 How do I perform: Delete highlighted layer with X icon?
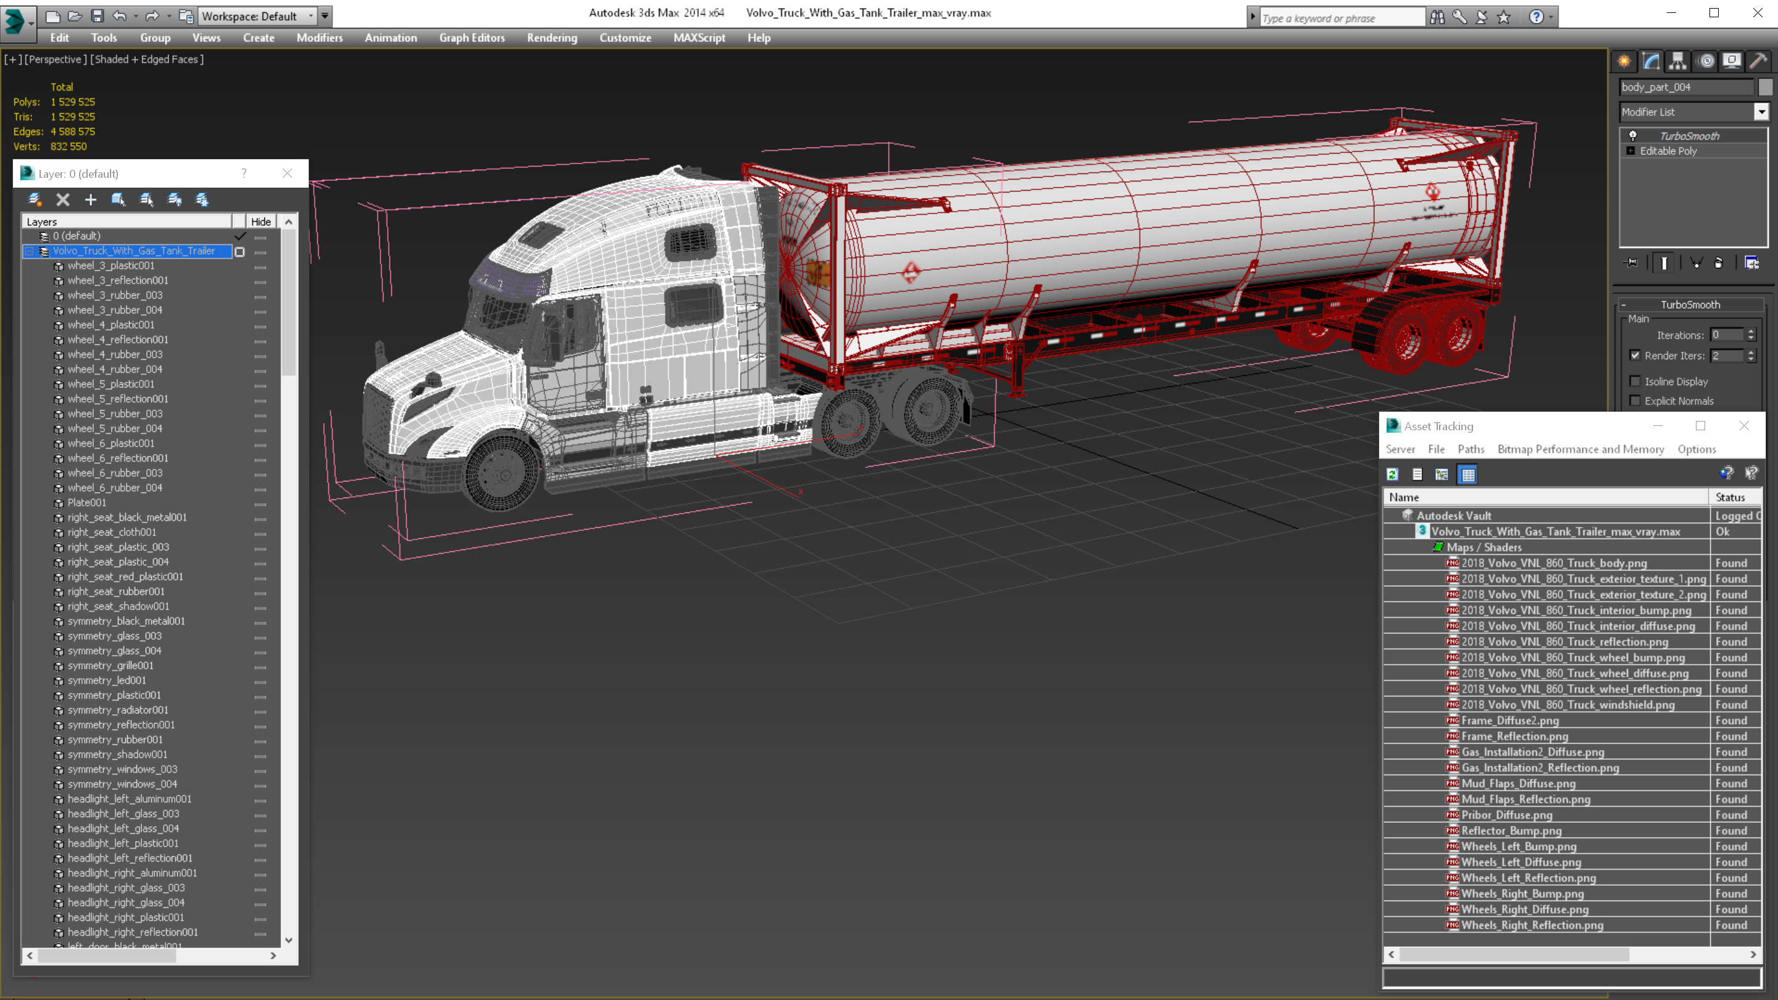click(63, 200)
